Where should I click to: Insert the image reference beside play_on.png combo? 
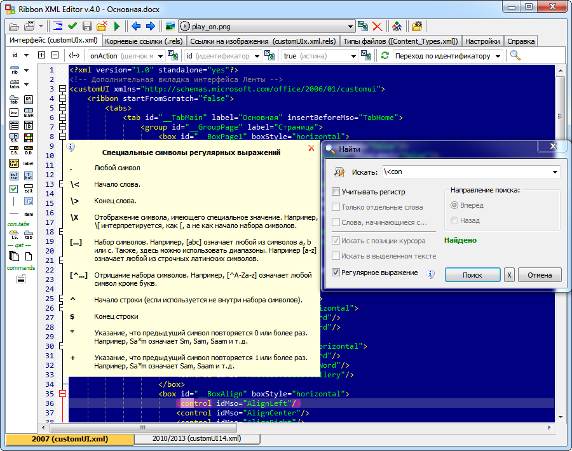[x=363, y=26]
